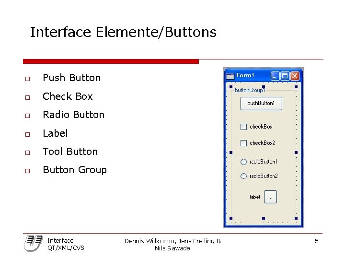This screenshot has height=259, width=345.
Task: Click the Form1 title bar text
Action: click(x=245, y=75)
